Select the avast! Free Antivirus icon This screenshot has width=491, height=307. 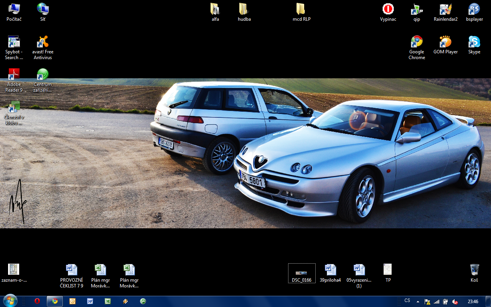pyautogui.click(x=43, y=42)
